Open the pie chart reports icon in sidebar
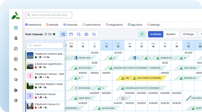The height and width of the screenshot is (112, 202). (16, 101)
